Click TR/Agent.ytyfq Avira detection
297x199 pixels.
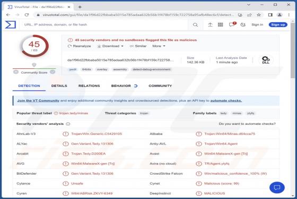217,164
